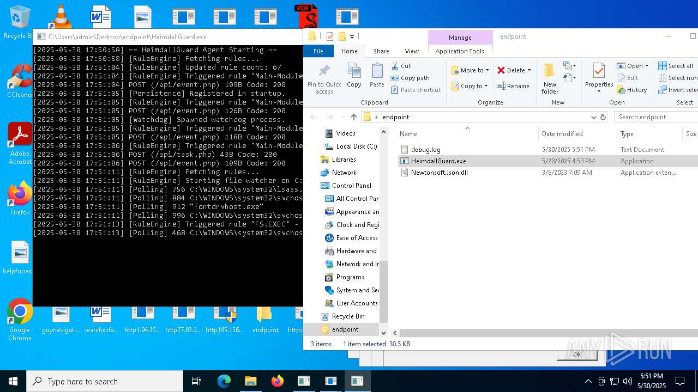Screen dimensions: 698x392
Task: Go up one folder level
Action: tap(354, 117)
